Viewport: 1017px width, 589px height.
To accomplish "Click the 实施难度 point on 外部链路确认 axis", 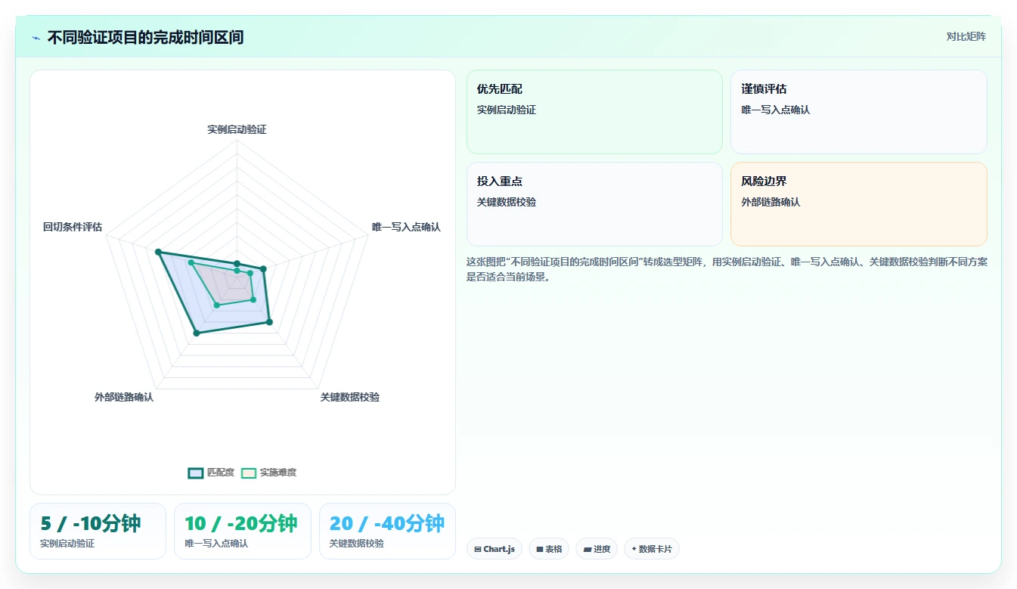I will point(216,305).
